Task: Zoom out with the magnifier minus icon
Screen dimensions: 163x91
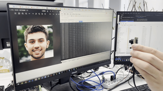Action: [26, 13]
